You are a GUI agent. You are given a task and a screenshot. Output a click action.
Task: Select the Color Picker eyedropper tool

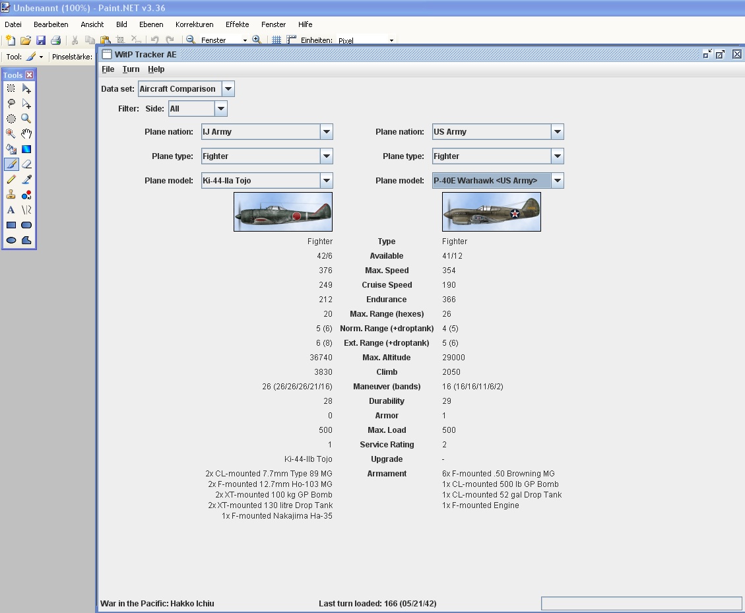point(26,179)
